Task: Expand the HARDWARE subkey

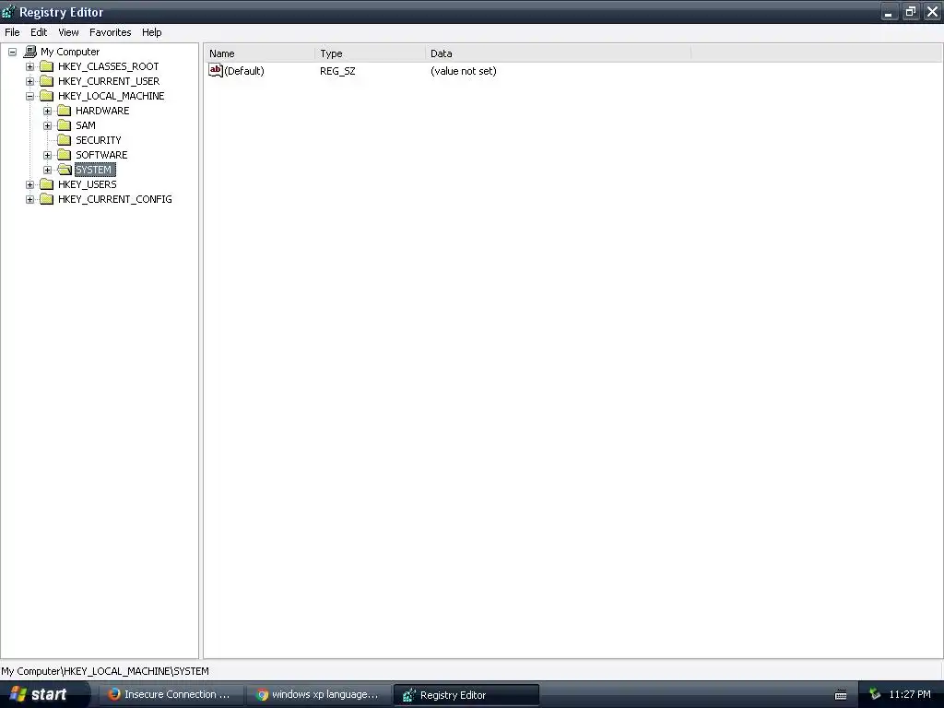Action: (x=48, y=111)
